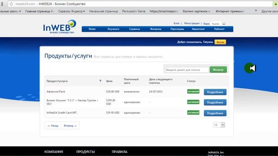Focus the domain search input field
The image size is (278, 156).
click(187, 70)
